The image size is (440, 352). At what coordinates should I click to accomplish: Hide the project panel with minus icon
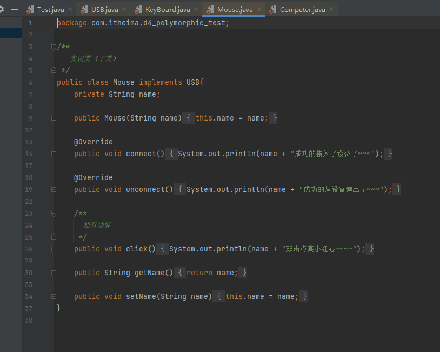point(15,10)
